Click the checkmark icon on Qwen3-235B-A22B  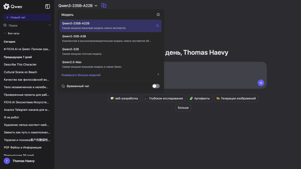coord(157,26)
